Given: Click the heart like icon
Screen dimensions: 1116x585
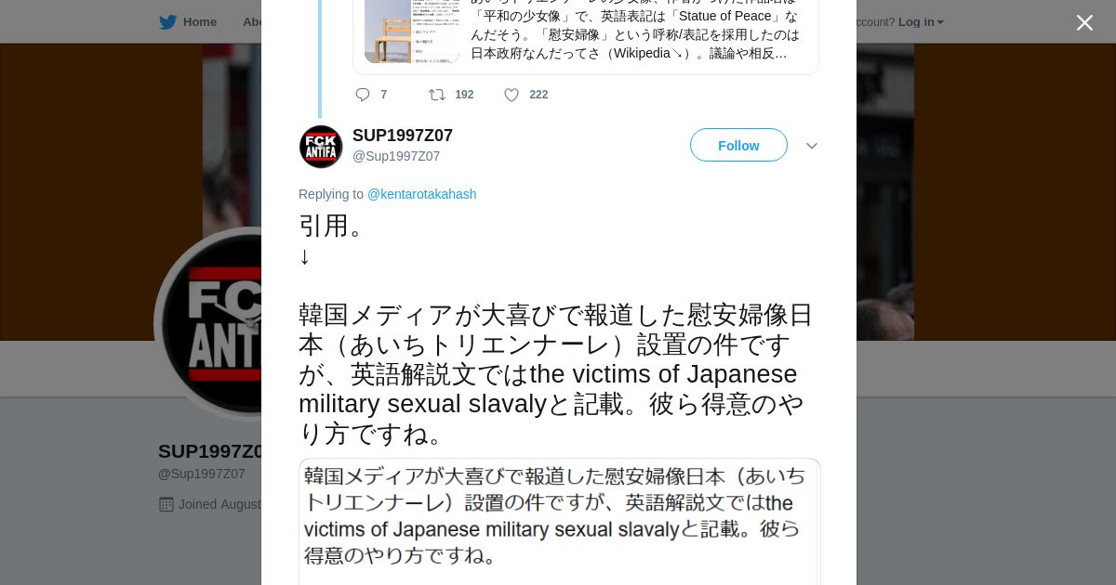Looking at the screenshot, I should click(511, 95).
